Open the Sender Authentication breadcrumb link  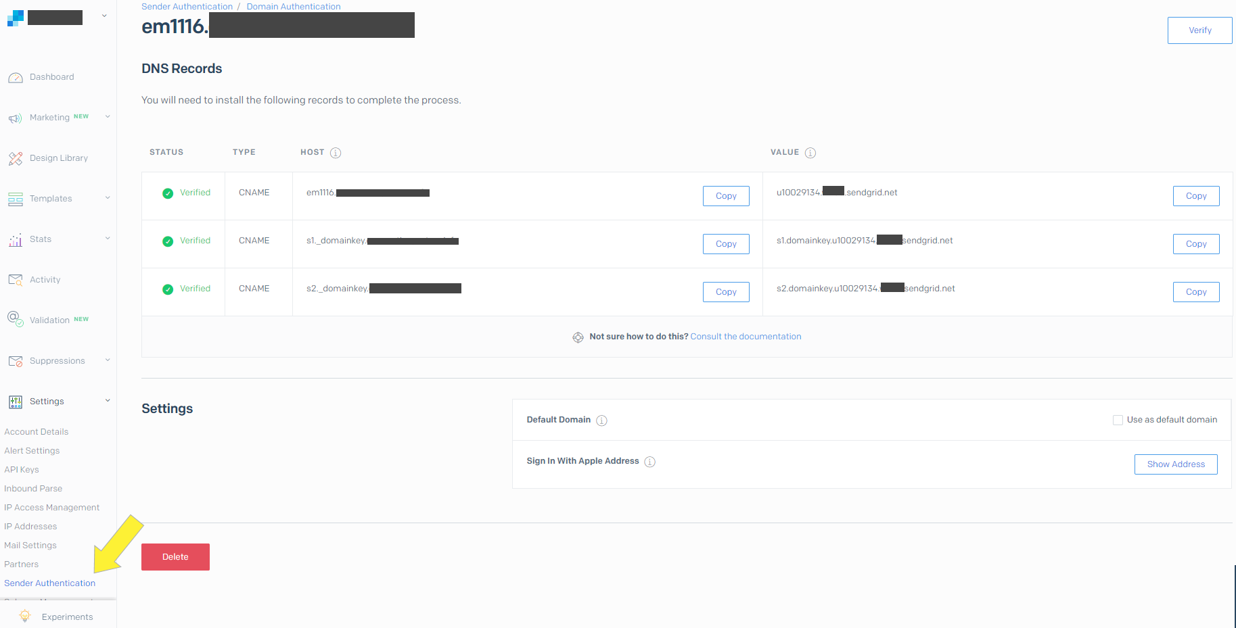click(x=187, y=6)
